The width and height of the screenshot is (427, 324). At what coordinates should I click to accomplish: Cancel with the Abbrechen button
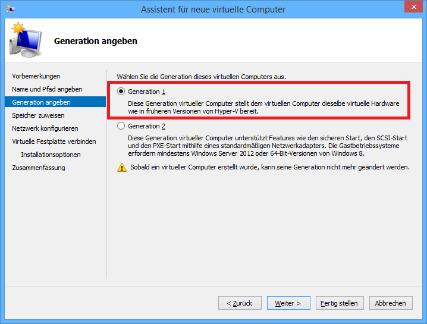pos(390,303)
